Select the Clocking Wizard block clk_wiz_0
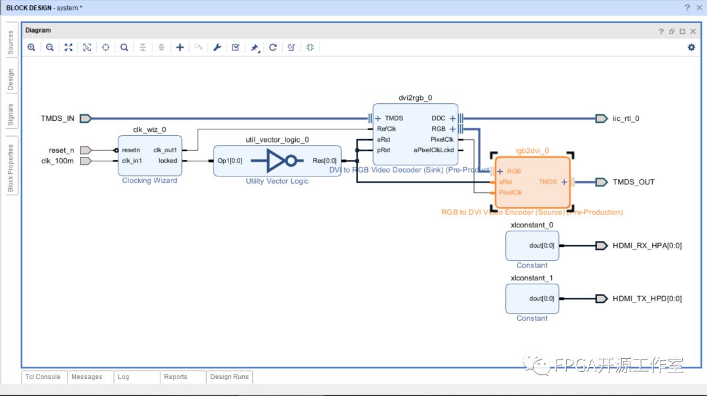Screen dimensions: 707x396 (x=149, y=156)
